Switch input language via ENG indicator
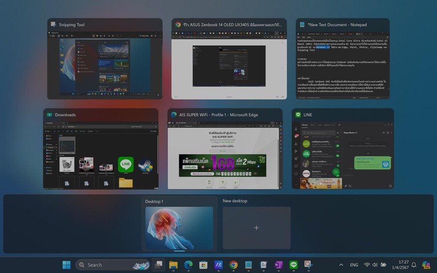Image resolution: width=437 pixels, height=273 pixels. (x=354, y=265)
